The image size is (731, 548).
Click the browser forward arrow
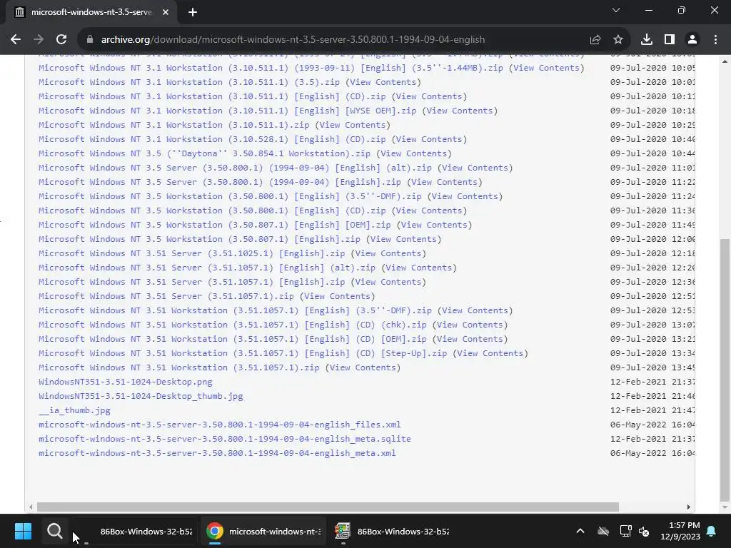pyautogui.click(x=39, y=40)
